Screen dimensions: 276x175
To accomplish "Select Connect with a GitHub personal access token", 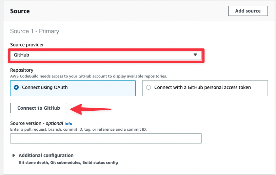I will 205,88.
